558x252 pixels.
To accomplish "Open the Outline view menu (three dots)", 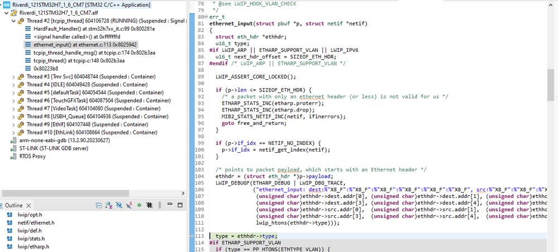I will [x=160, y=205].
